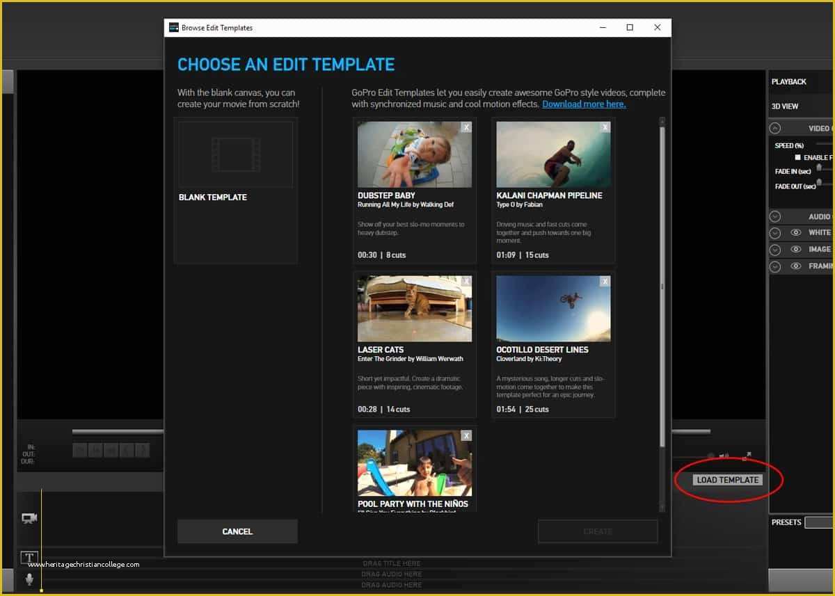Click the video camera track icon
Viewport: 835px width, 596px height.
29,518
